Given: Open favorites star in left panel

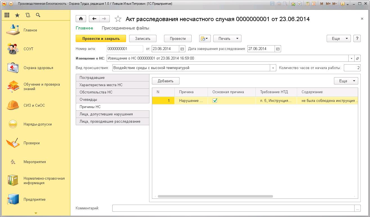Looking at the screenshot, I should 17,15.
